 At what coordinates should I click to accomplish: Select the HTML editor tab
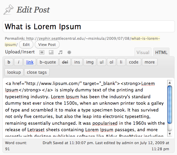(161, 52)
